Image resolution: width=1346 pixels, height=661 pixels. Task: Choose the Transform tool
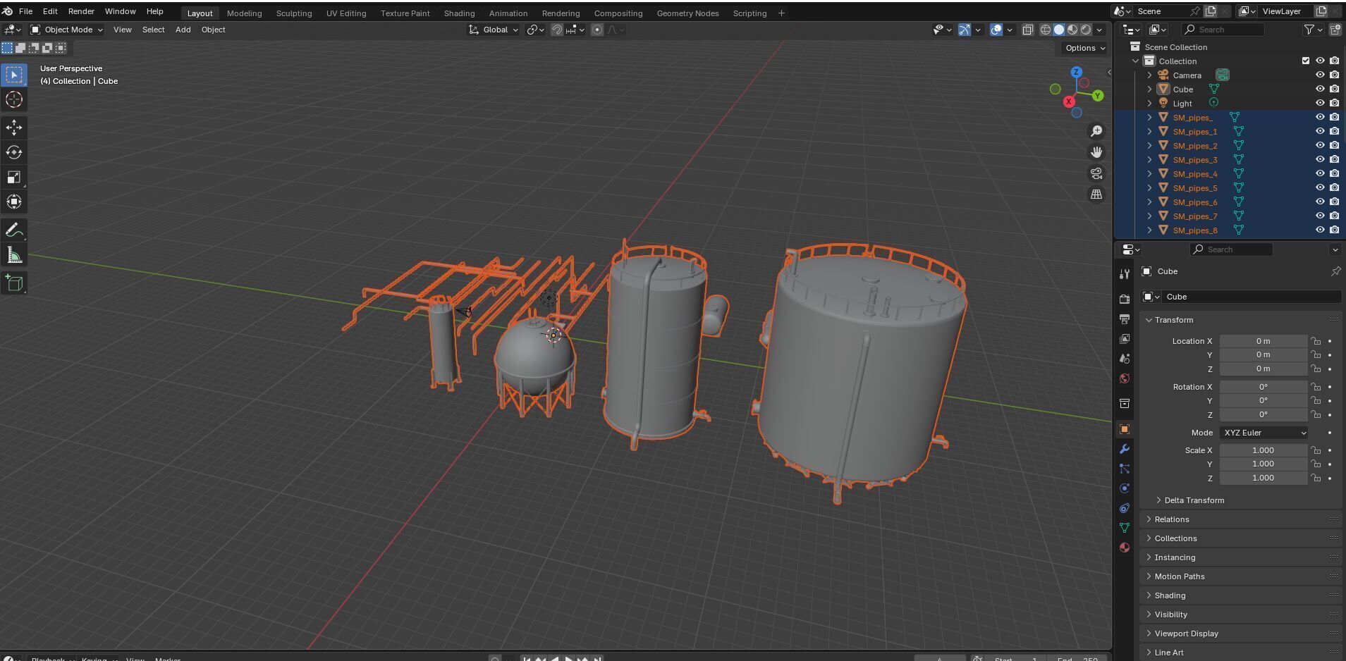pos(14,202)
